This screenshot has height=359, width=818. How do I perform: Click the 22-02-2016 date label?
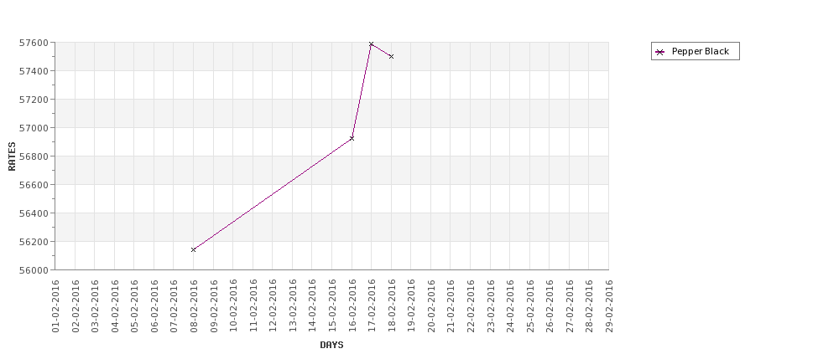pyautogui.click(x=471, y=306)
